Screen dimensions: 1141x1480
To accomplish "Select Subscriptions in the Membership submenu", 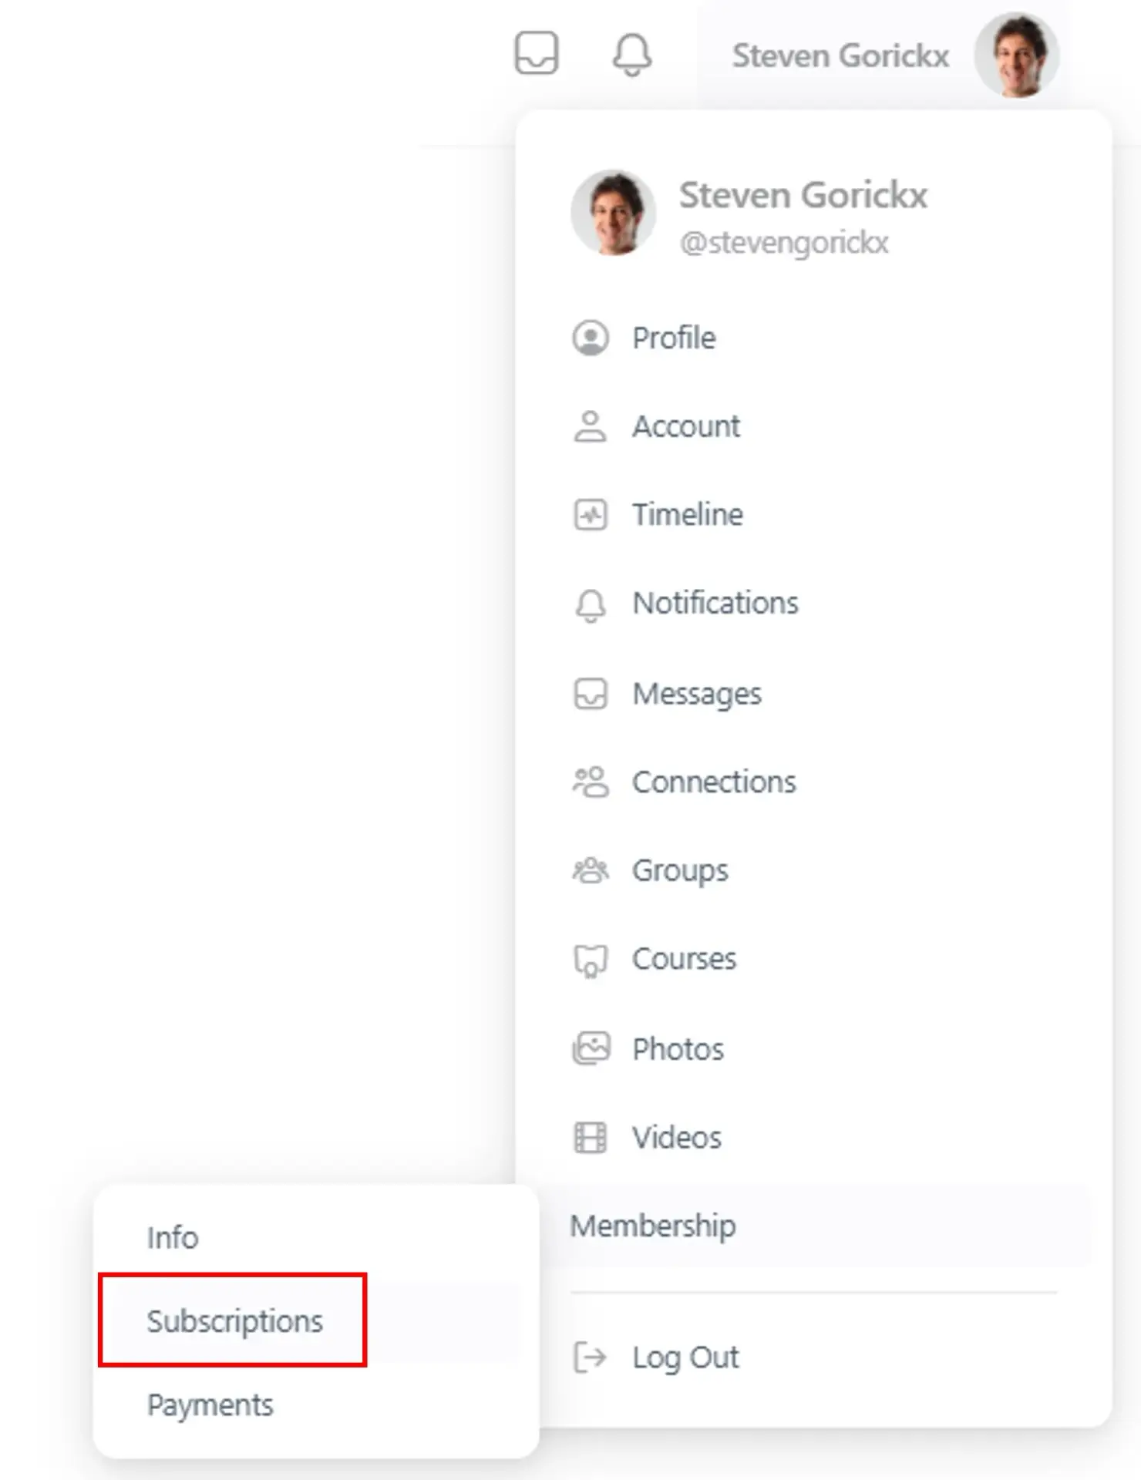I will (234, 1321).
